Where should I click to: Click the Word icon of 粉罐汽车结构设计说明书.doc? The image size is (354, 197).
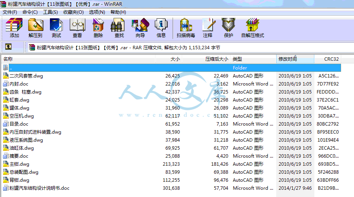6,188
